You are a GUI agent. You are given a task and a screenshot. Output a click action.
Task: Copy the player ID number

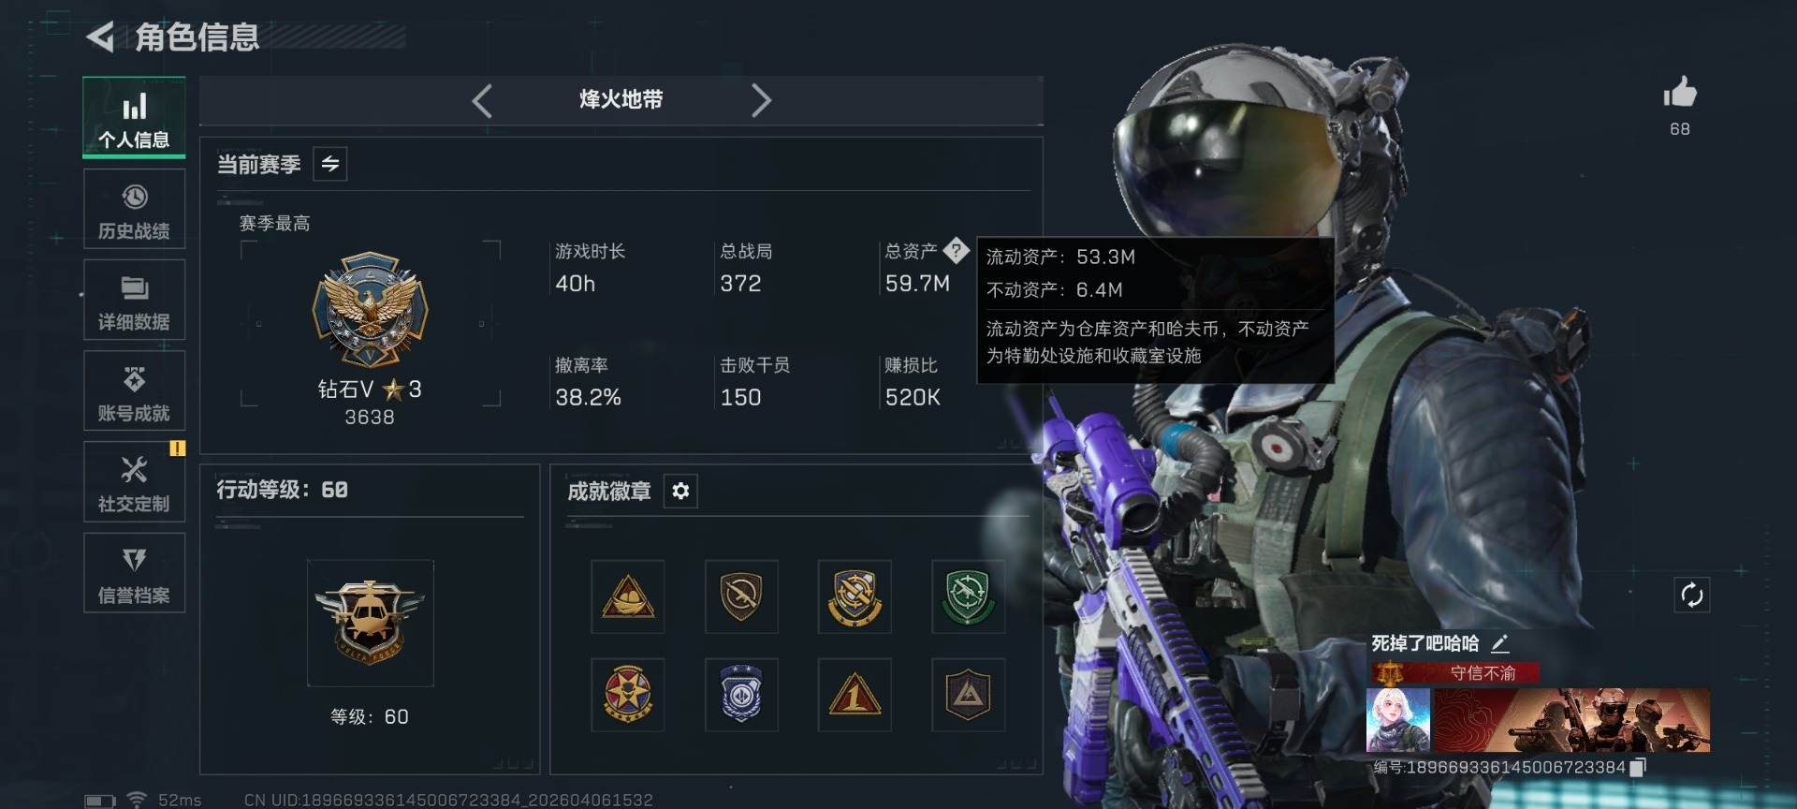tap(1638, 768)
